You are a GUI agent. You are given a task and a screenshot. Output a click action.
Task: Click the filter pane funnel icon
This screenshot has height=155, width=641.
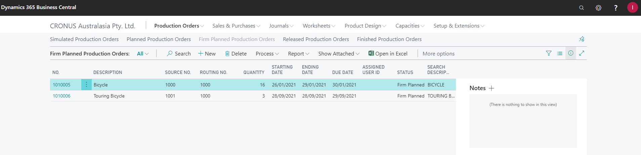click(549, 53)
